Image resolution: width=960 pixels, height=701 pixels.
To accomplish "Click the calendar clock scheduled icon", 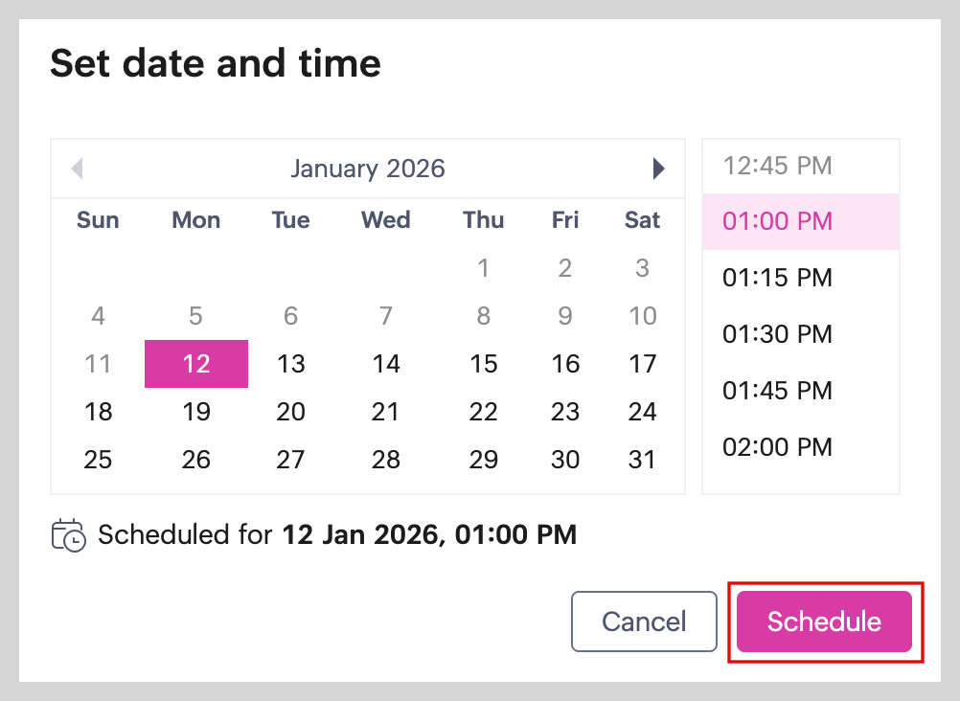I will click(x=68, y=534).
